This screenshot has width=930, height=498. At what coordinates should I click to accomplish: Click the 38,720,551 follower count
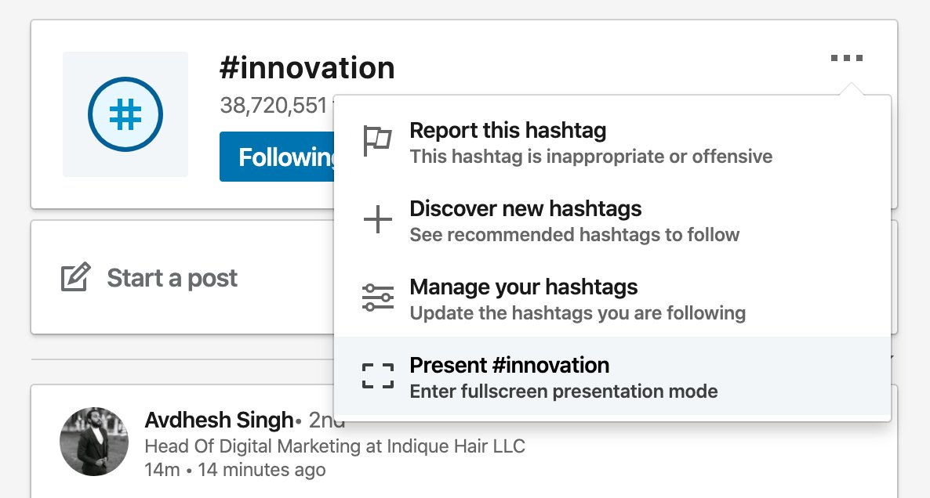274,106
